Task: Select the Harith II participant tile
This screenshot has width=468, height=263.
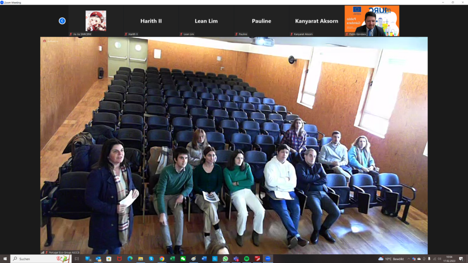Action: click(x=151, y=21)
